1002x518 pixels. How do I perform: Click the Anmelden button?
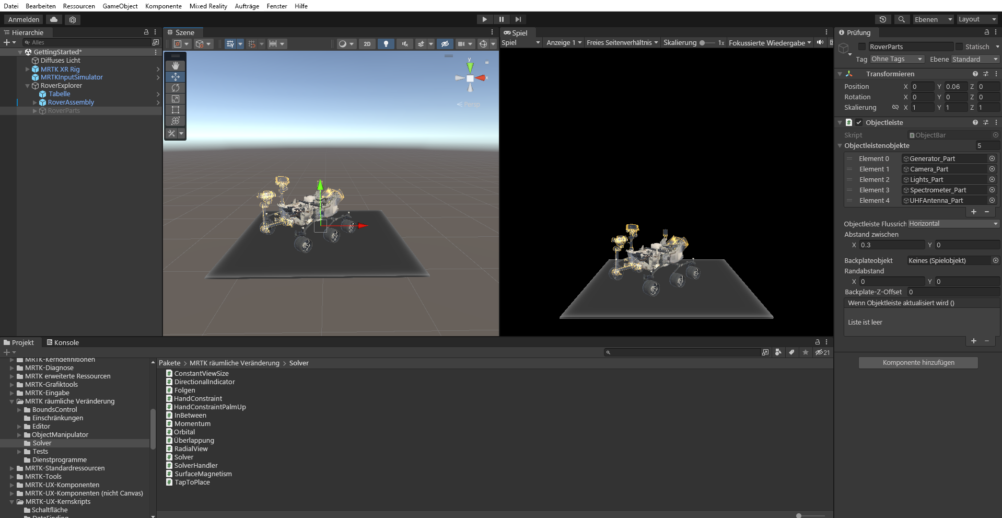22,19
